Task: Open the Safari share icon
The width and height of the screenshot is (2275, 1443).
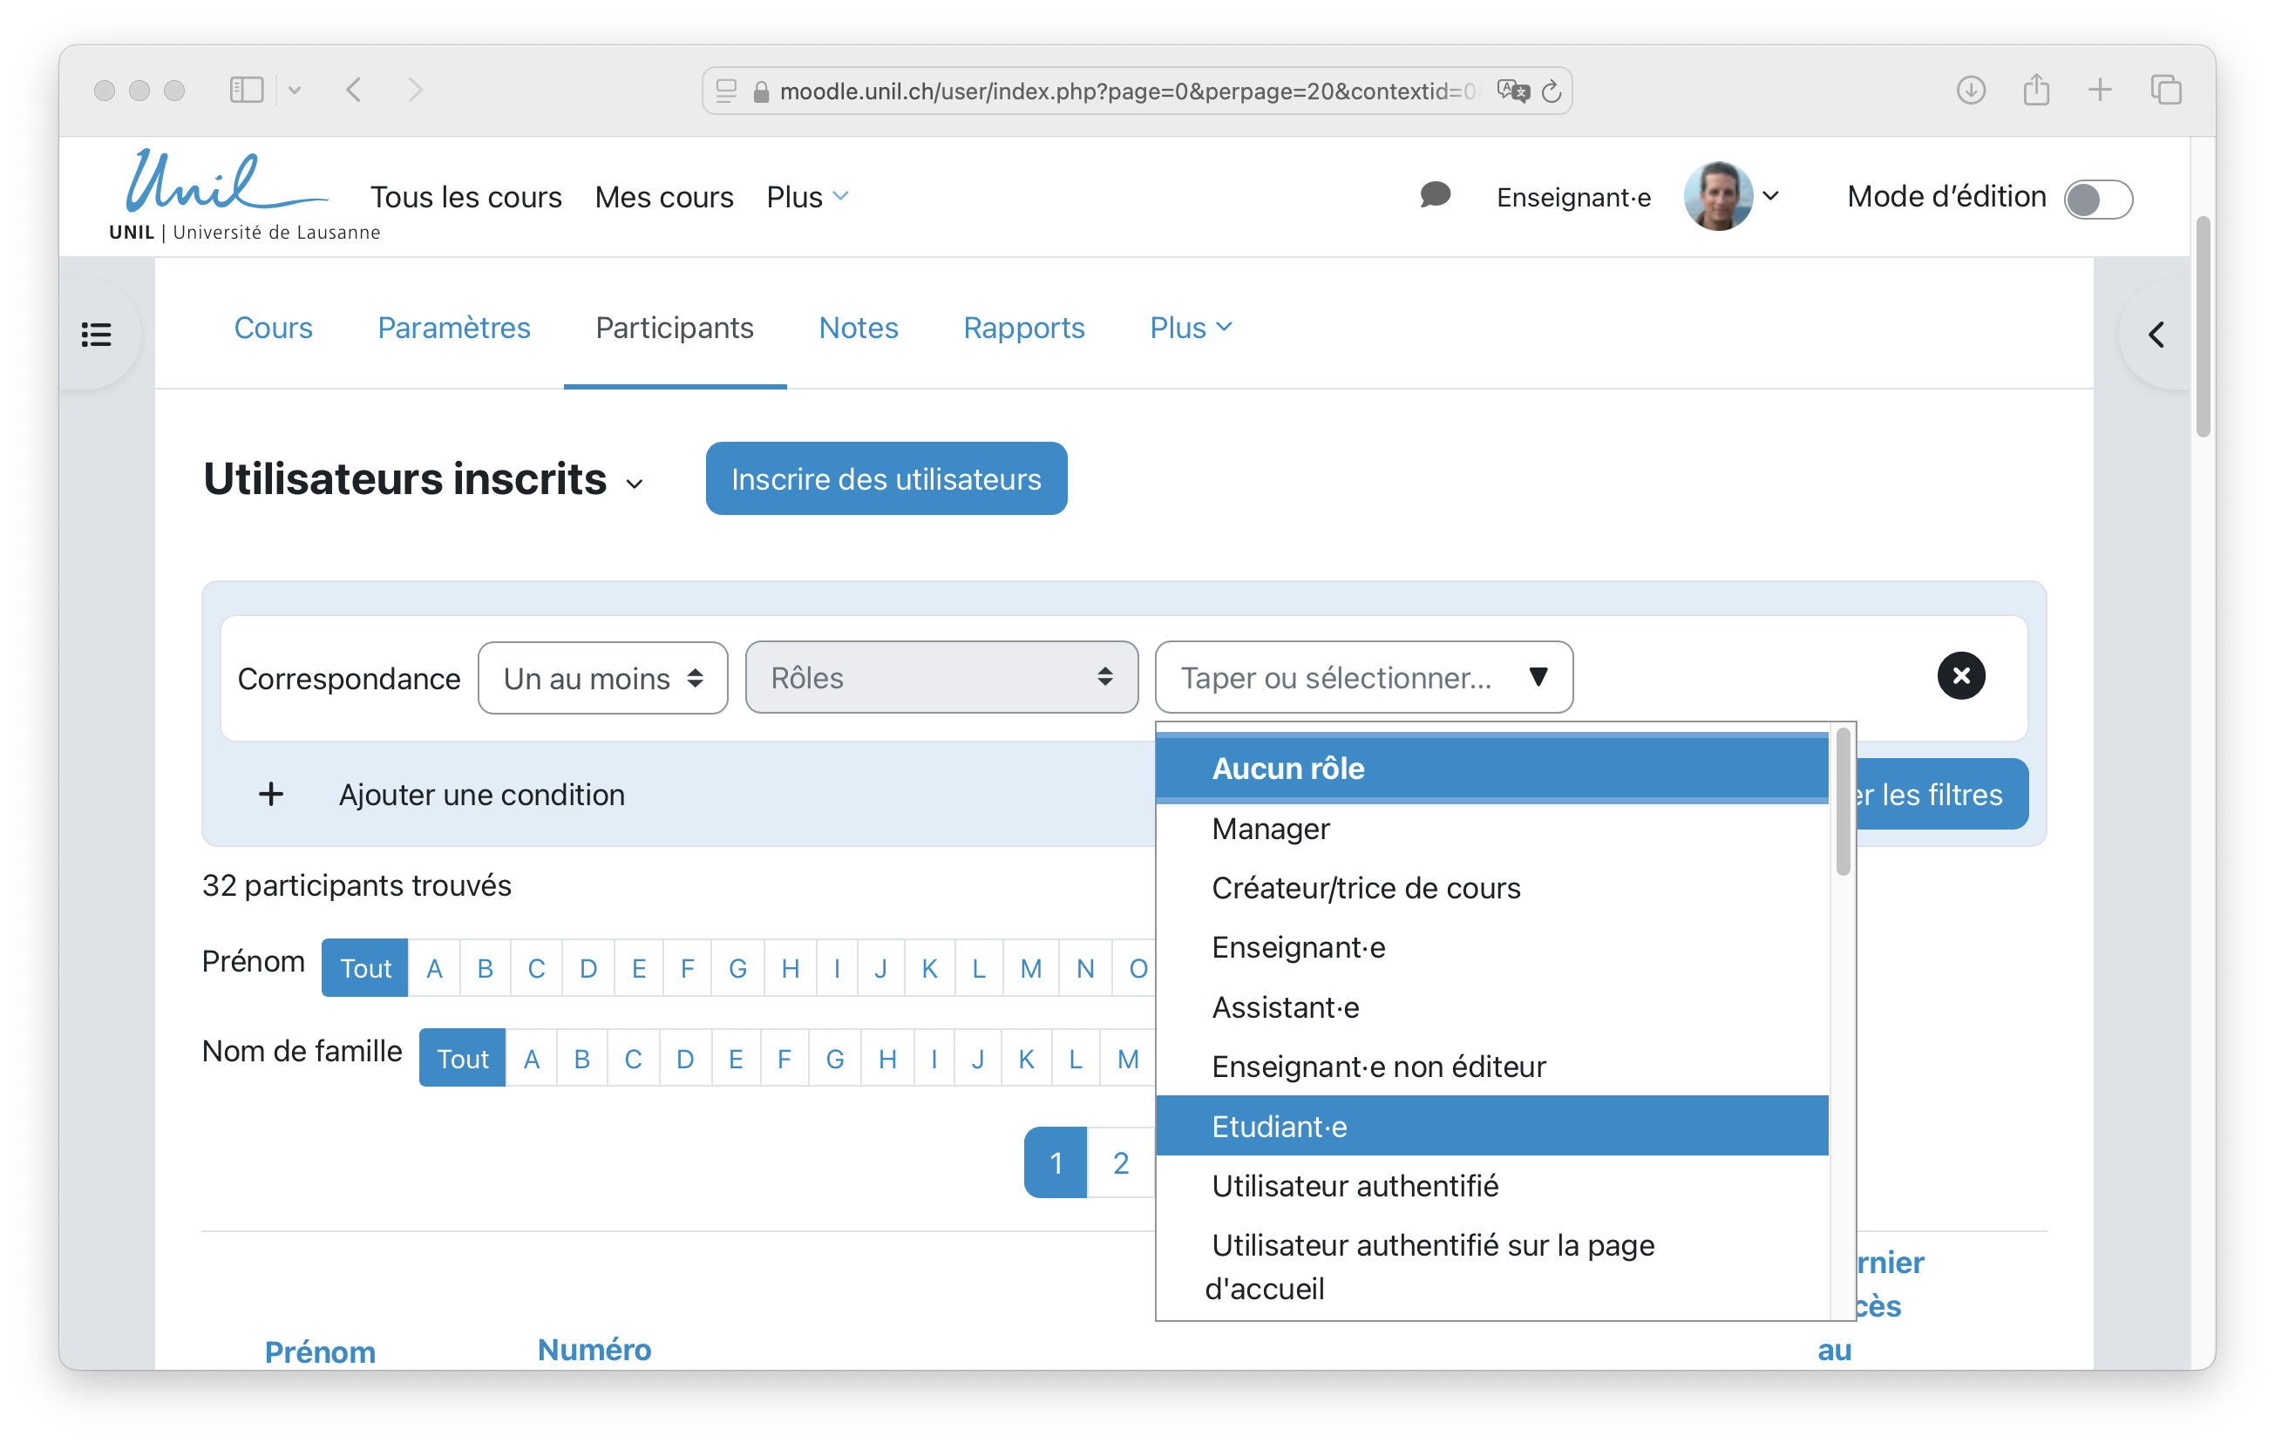Action: pos(2036,91)
